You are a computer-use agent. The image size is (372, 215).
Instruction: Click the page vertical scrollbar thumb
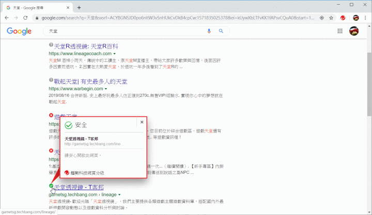pos(369,84)
